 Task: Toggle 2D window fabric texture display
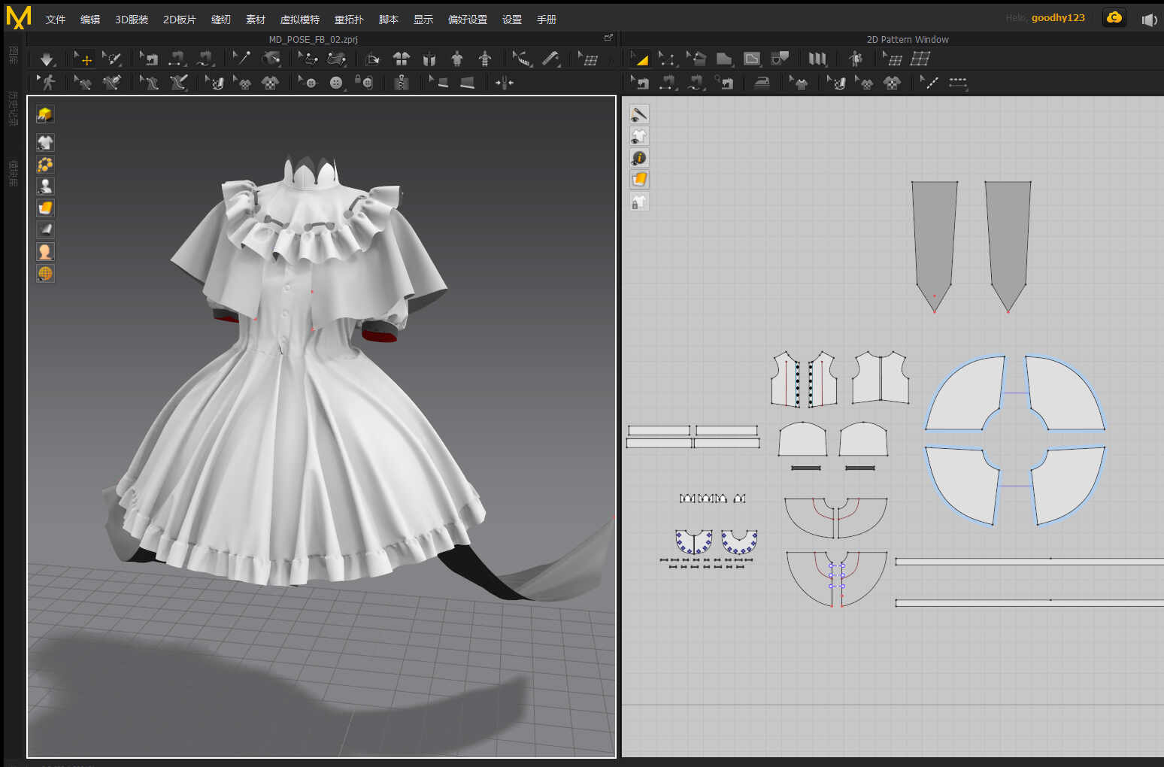click(x=639, y=180)
